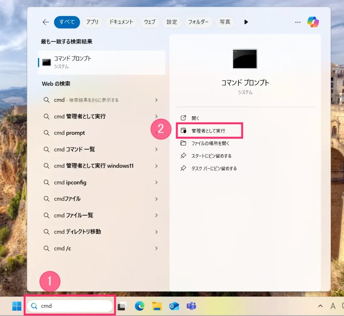Image resolution: width=344 pixels, height=316 pixels.
Task: Click スタートにピン留めする action
Action: click(x=245, y=156)
